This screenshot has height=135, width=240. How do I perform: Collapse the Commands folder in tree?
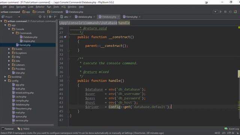(x=13, y=33)
